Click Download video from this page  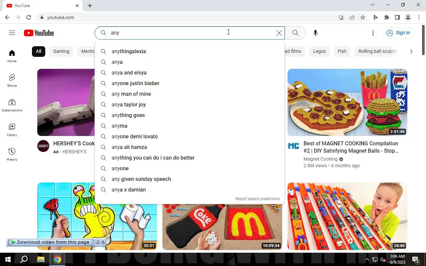point(50,242)
